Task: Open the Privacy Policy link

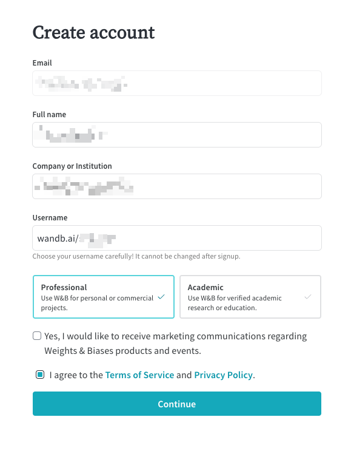Action: [x=224, y=375]
